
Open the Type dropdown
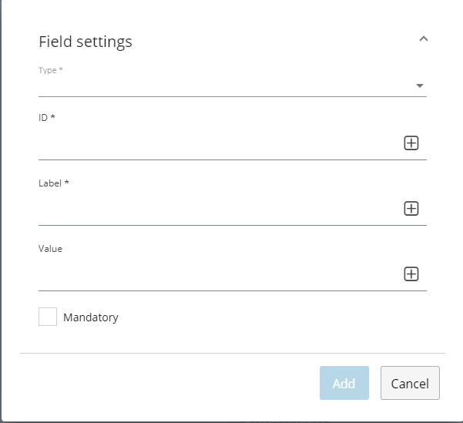tap(233, 86)
